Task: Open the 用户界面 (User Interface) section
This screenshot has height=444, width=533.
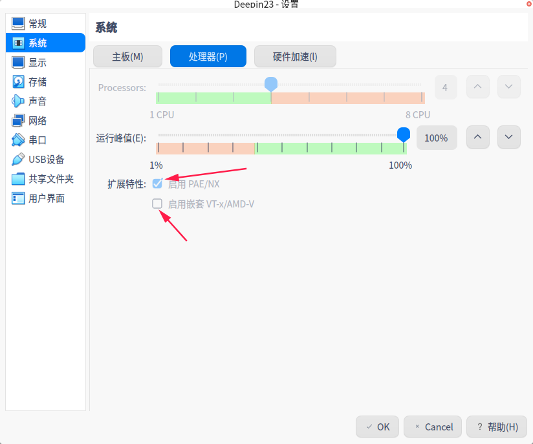Action: tap(45, 198)
